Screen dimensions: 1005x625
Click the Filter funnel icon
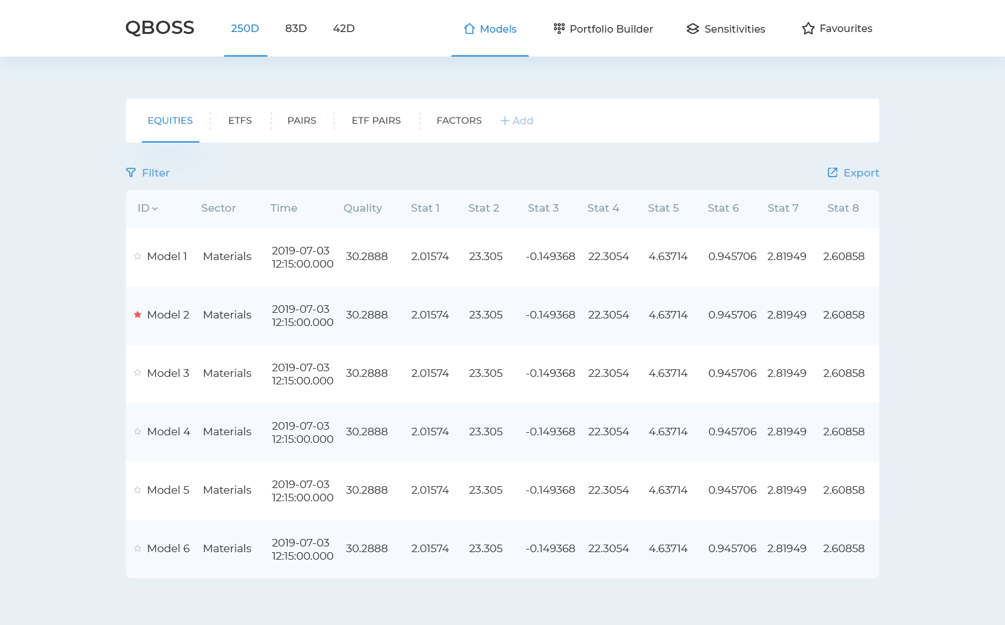pos(131,173)
